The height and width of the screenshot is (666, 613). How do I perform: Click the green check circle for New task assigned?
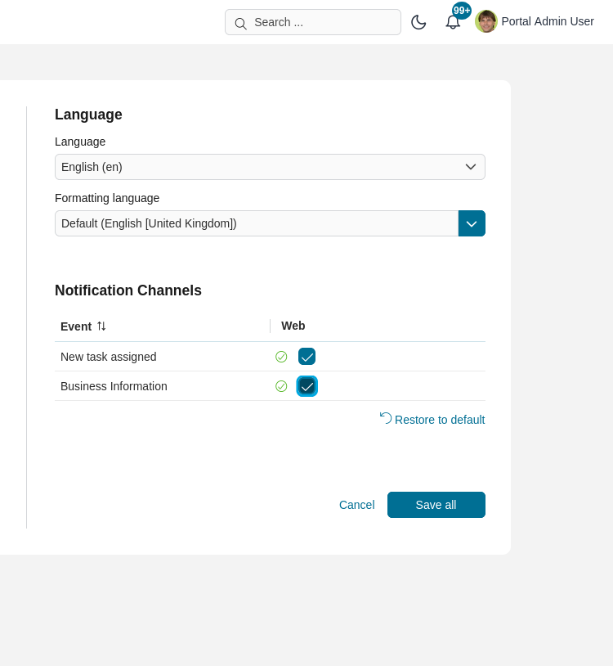tap(281, 357)
